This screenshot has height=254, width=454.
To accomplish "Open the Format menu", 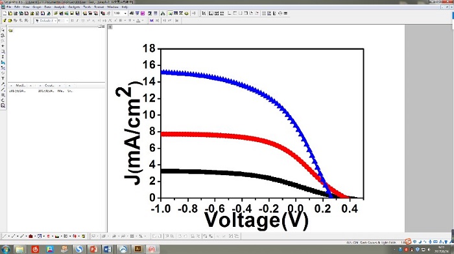I will (99, 7).
